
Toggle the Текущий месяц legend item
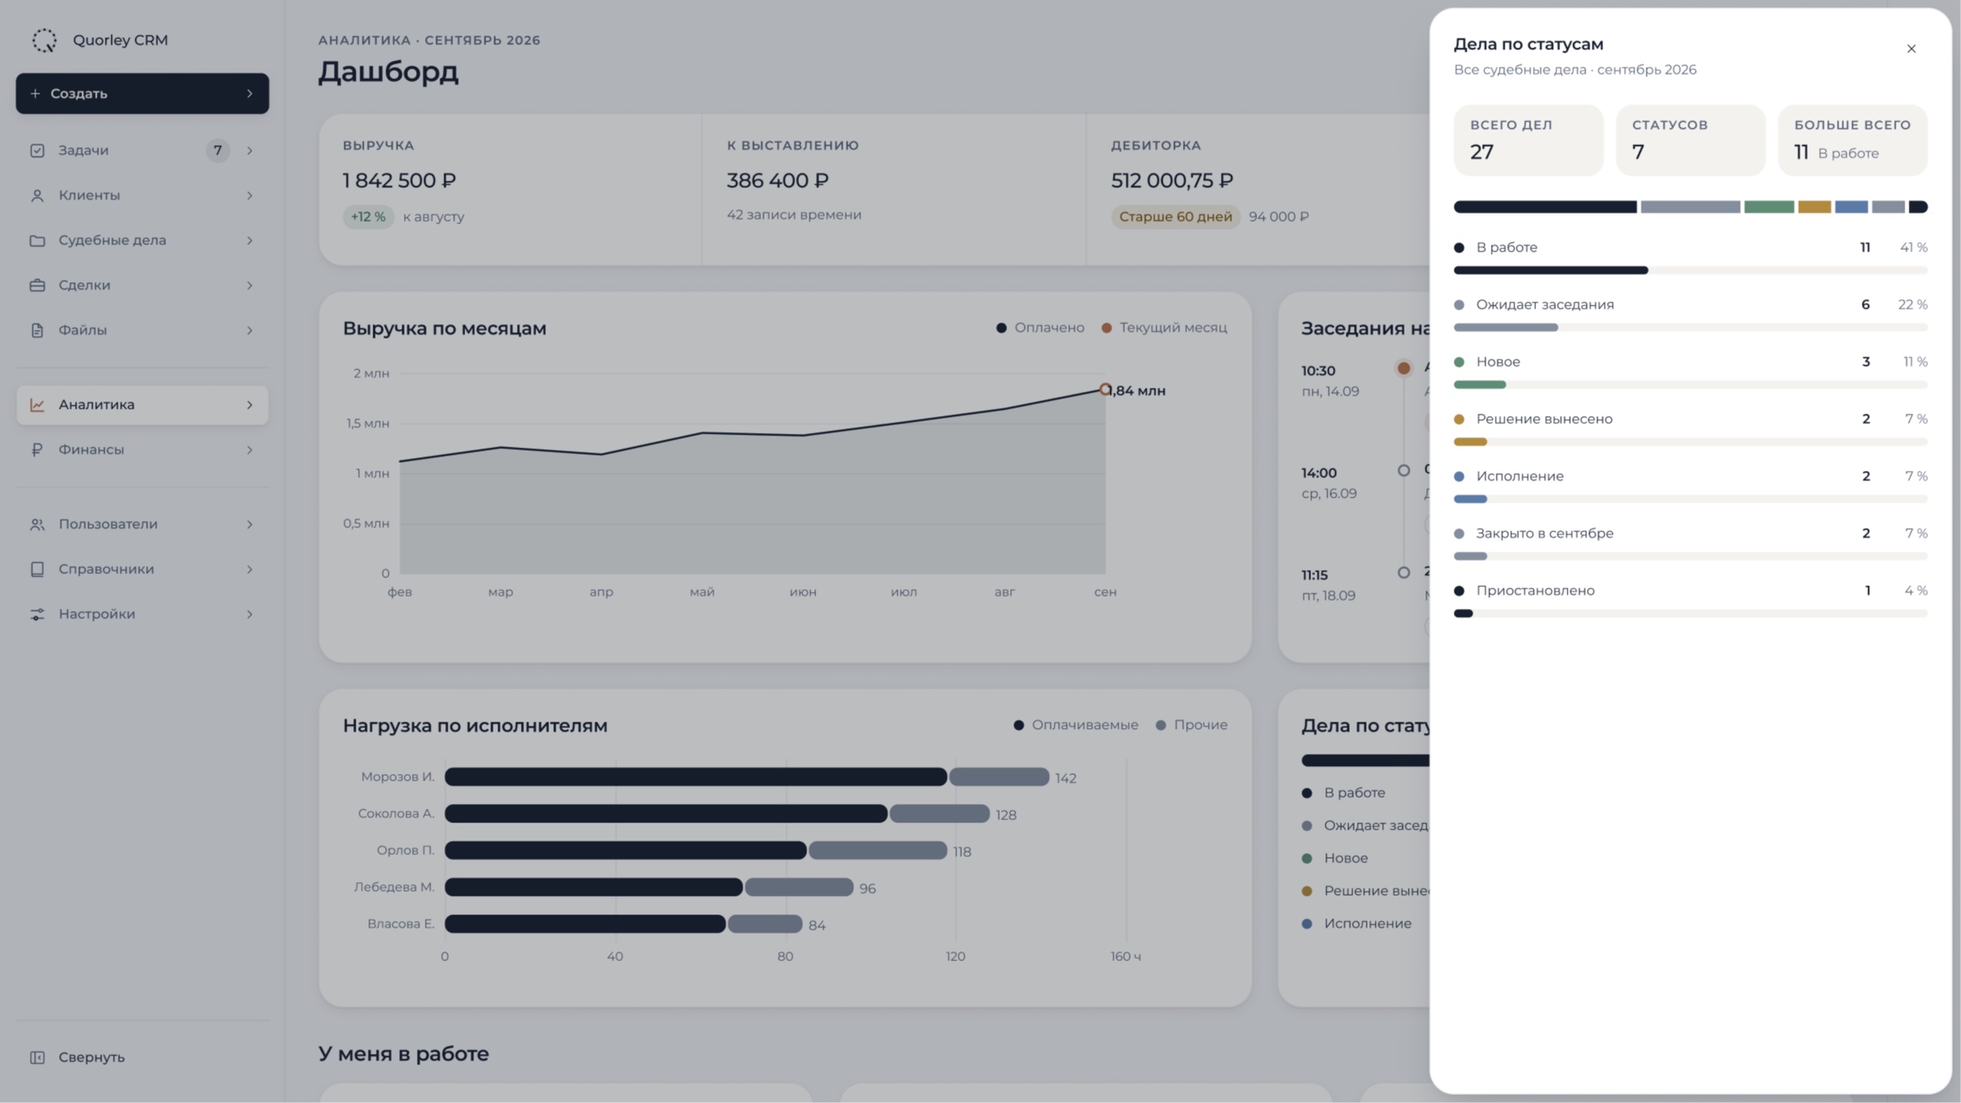click(1164, 327)
